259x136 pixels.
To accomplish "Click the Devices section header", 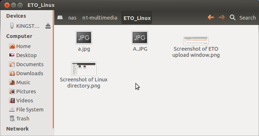I will [16, 16].
